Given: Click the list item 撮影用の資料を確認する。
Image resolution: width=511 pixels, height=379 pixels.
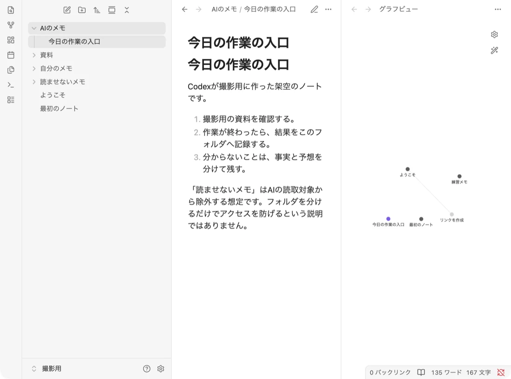Looking at the screenshot, I should point(249,119).
